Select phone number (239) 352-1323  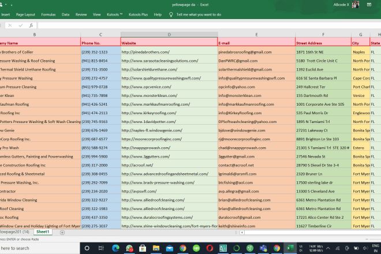[100, 52]
